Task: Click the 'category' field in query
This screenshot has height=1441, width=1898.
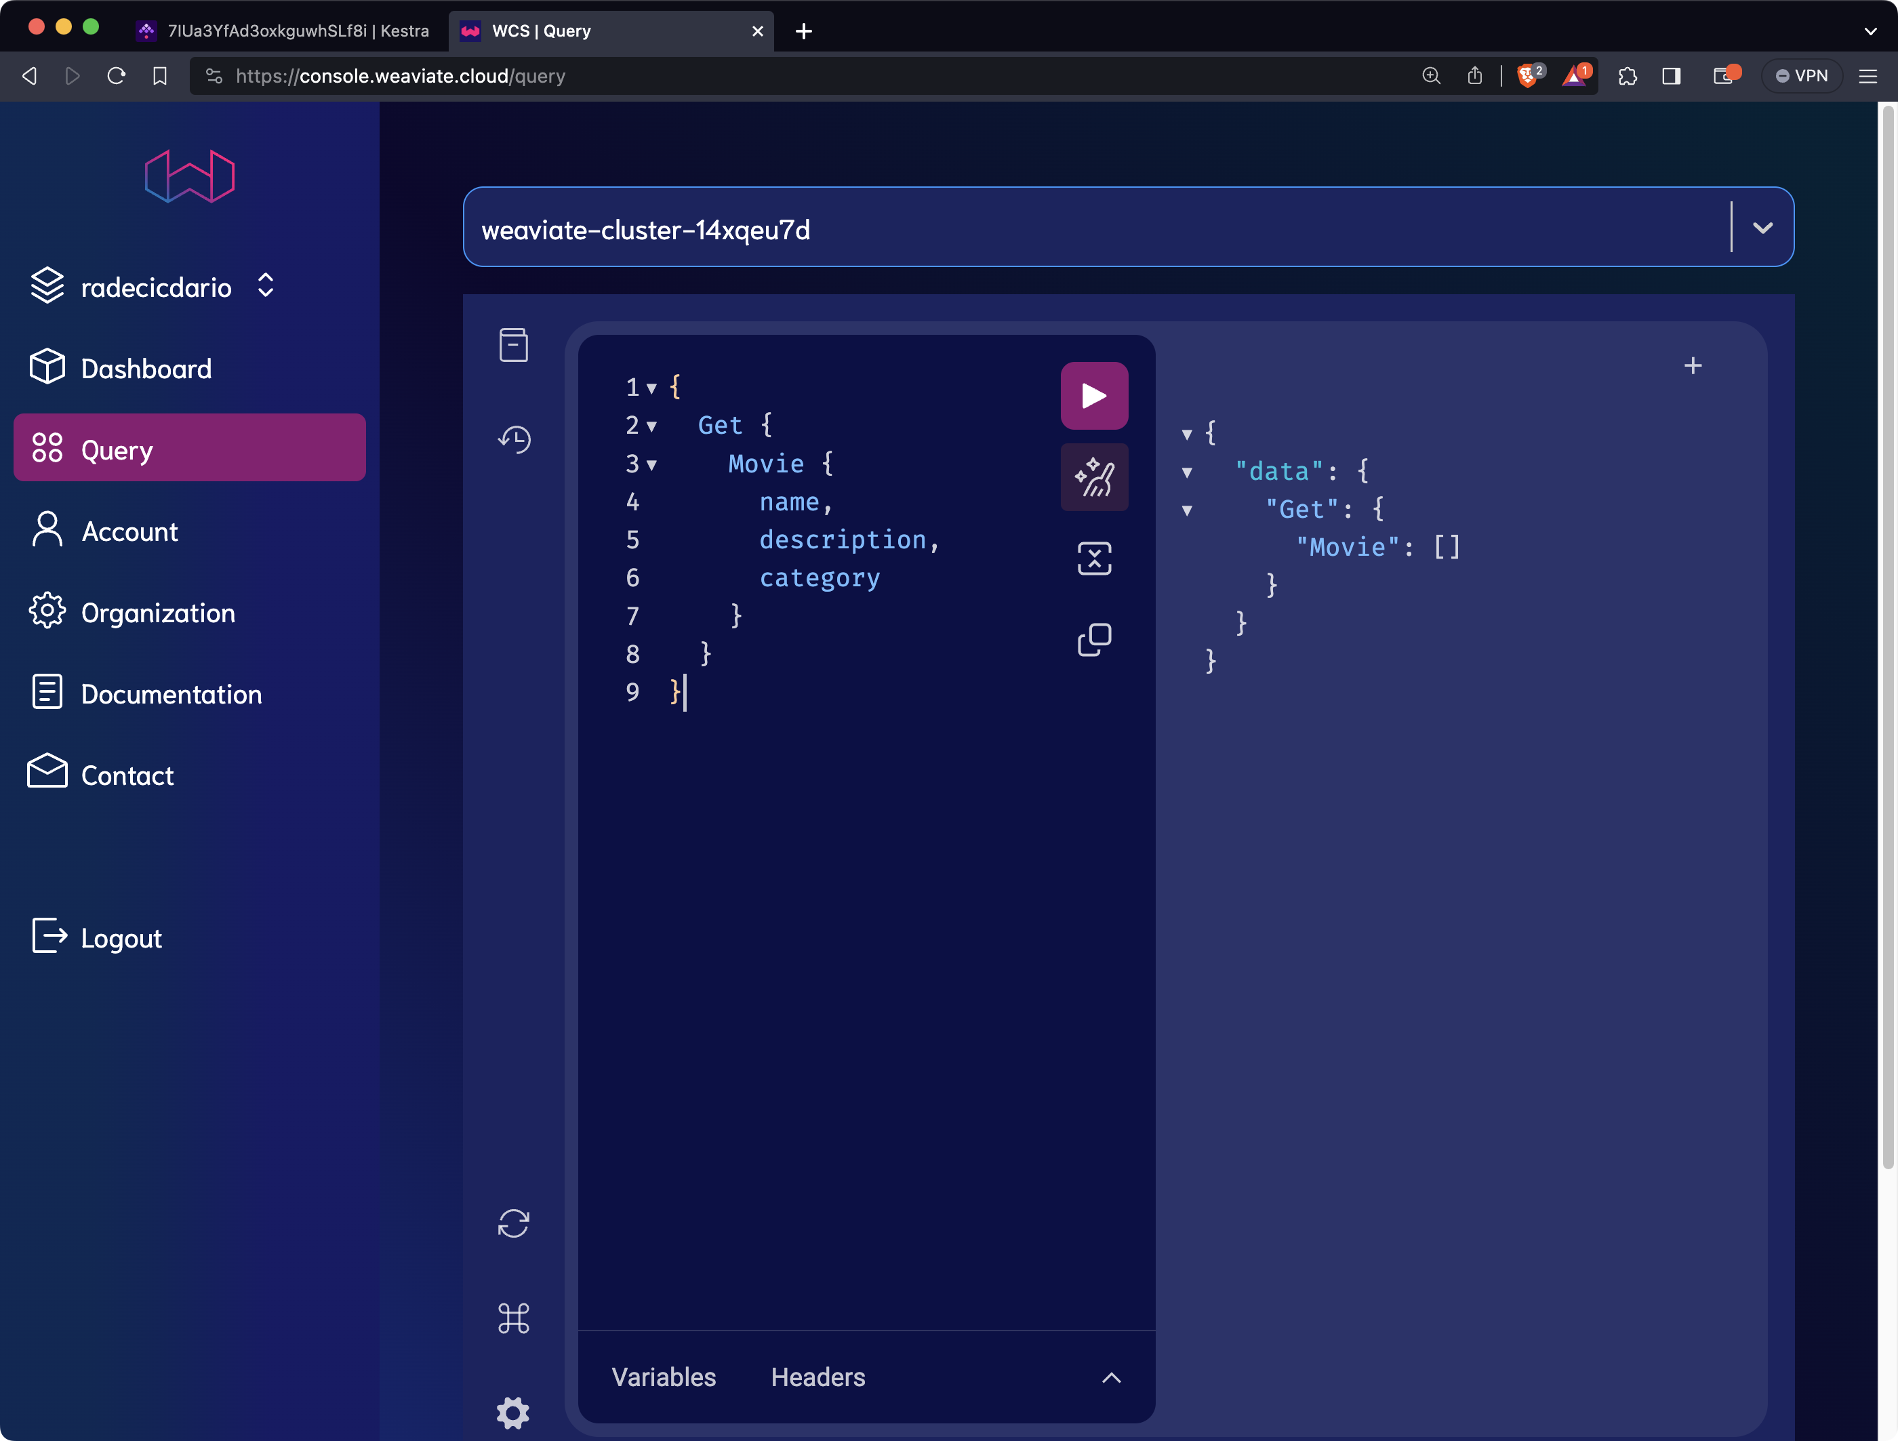Action: pos(820,578)
